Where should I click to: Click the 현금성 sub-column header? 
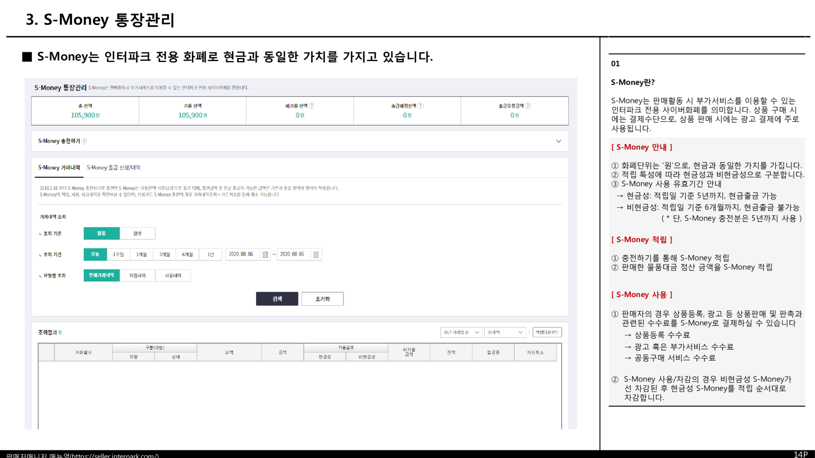[x=325, y=357]
